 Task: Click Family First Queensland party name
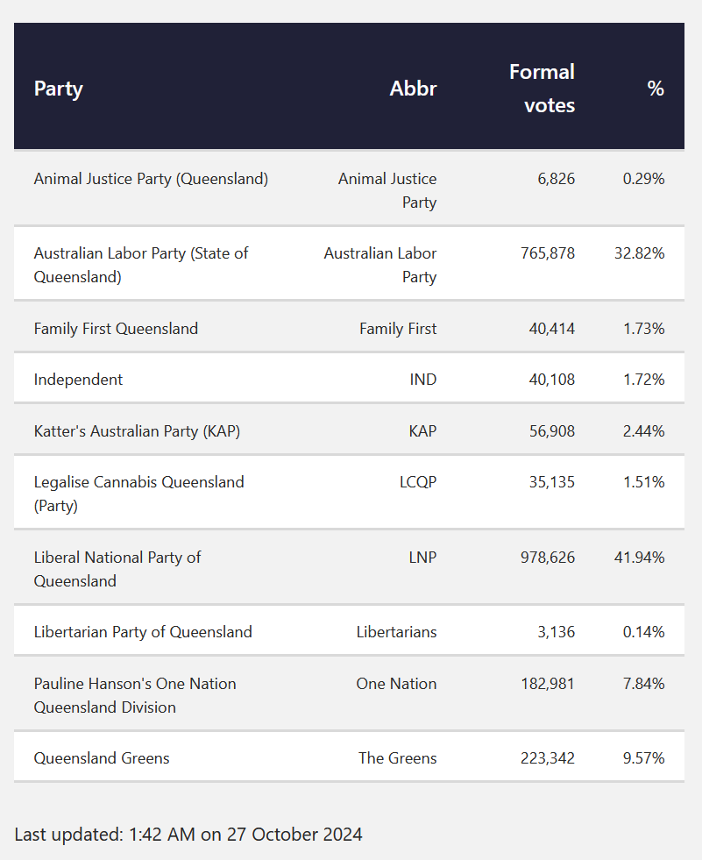[x=116, y=329]
